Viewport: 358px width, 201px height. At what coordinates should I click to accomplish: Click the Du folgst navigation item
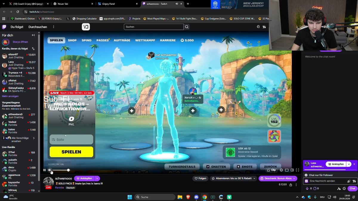click(17, 27)
